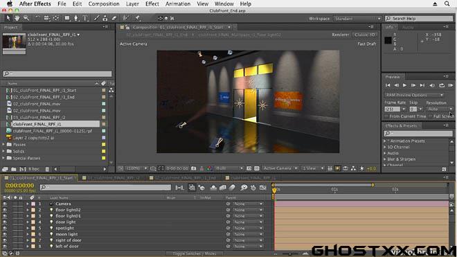Open the Graph Editor icon in timeline
457x257 pixels.
point(262,188)
